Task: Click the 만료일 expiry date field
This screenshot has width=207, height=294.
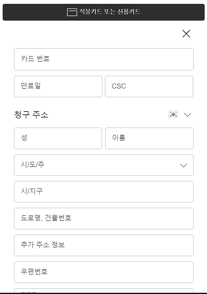Action: 58,86
